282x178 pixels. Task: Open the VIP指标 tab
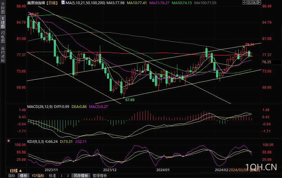coord(38,176)
